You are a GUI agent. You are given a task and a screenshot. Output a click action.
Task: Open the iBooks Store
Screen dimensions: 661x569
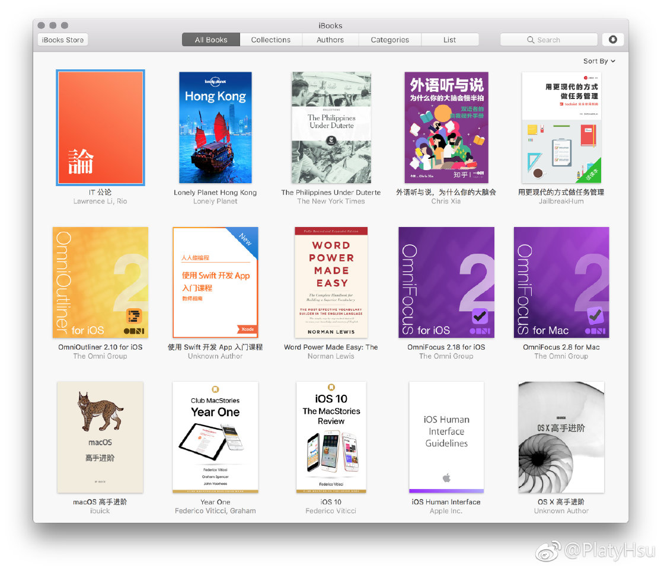[63, 40]
